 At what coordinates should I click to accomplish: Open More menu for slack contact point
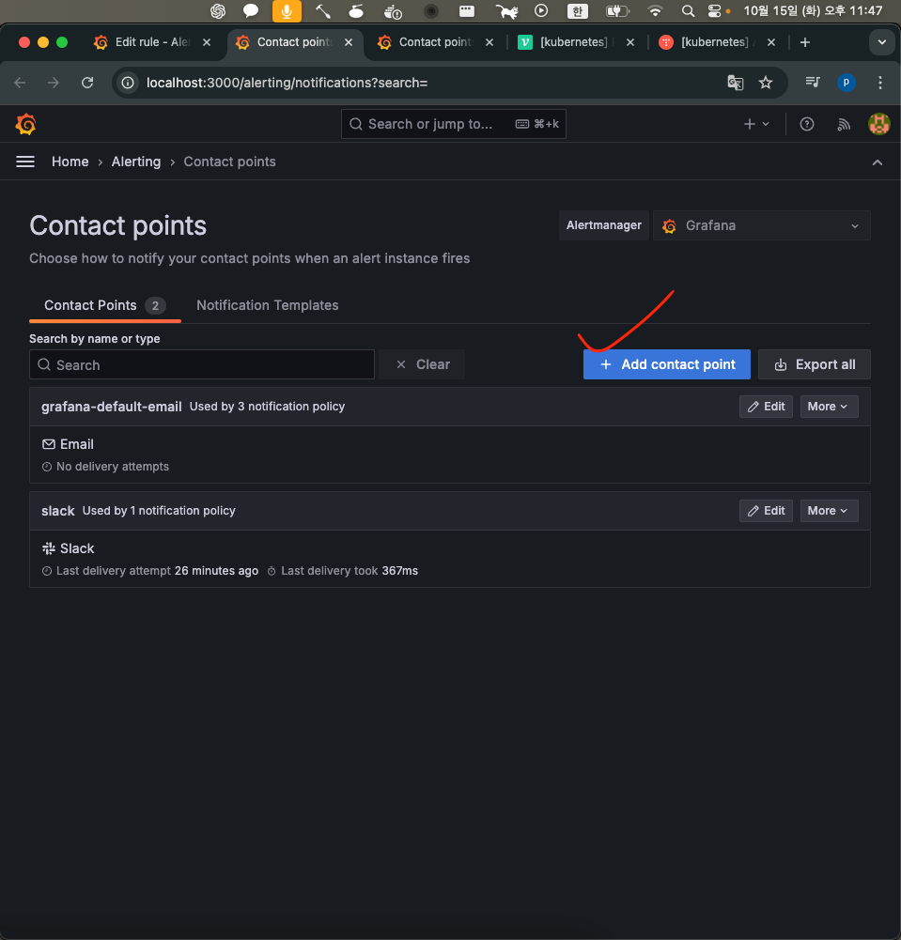click(x=829, y=511)
